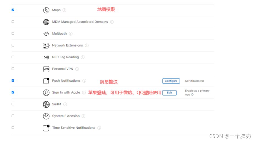
Task: Enable the Personal VPN checkbox
Action: coord(13,69)
